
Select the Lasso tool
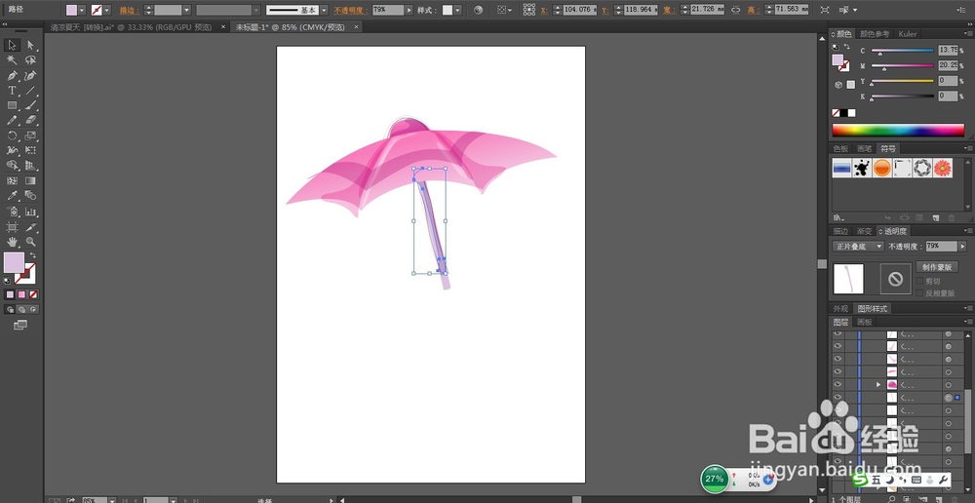click(x=30, y=60)
